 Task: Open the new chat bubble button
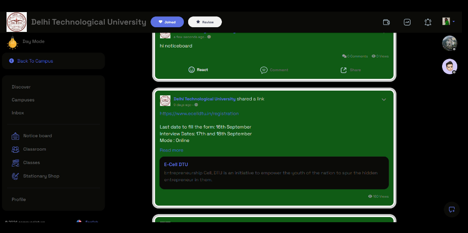tap(452, 210)
